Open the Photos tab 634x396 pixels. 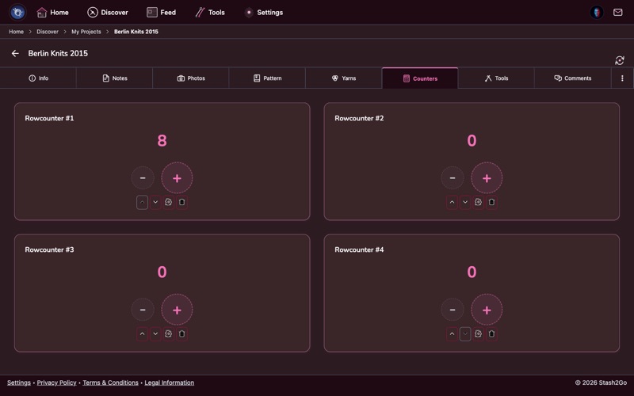191,78
